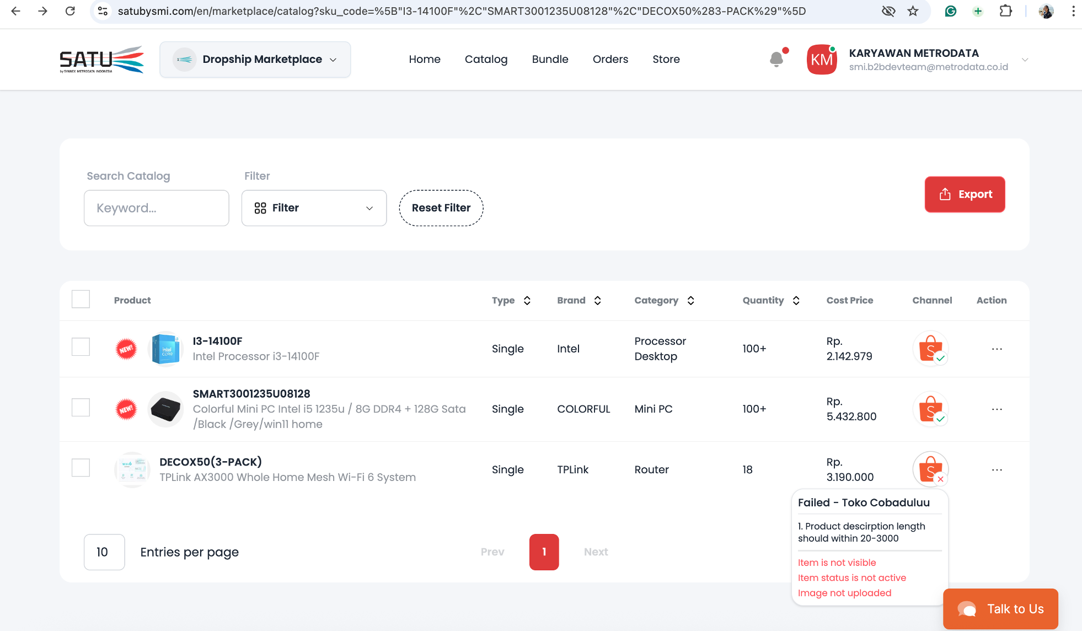Go to the Orders menu
The width and height of the screenshot is (1082, 631).
610,59
